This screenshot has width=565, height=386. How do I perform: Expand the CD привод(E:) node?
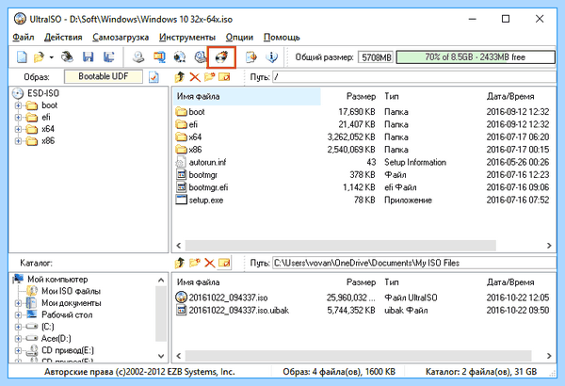[x=18, y=350]
